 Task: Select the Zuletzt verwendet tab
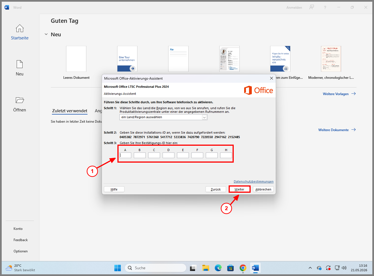pyautogui.click(x=70, y=111)
